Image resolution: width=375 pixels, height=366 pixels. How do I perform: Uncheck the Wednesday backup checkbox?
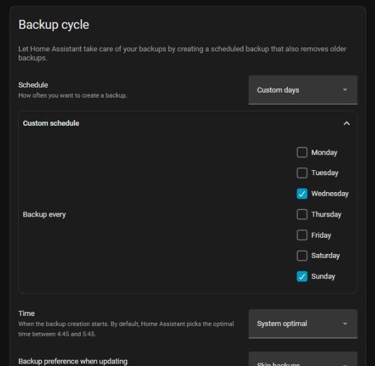point(302,193)
